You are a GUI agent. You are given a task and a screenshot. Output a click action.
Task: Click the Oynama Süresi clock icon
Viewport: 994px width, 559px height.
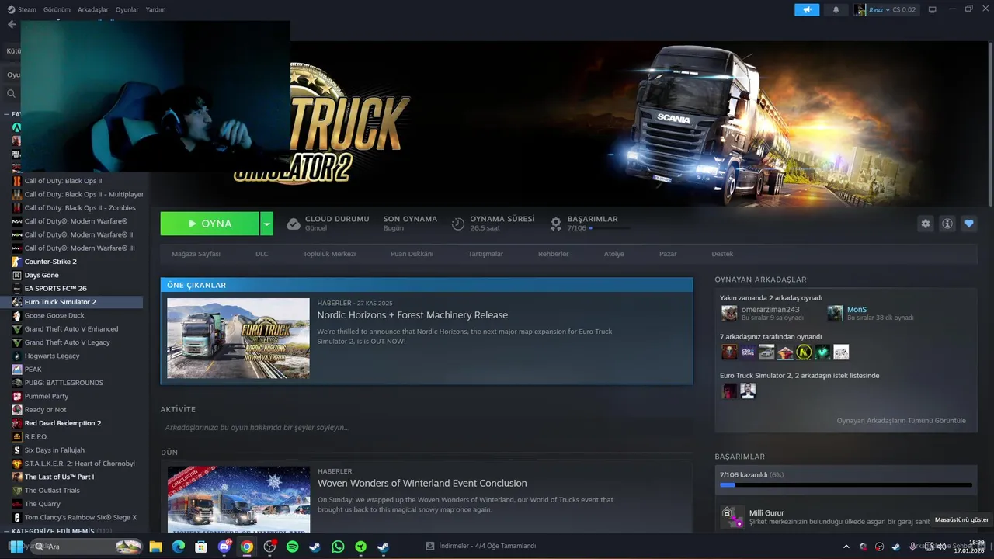[458, 224]
